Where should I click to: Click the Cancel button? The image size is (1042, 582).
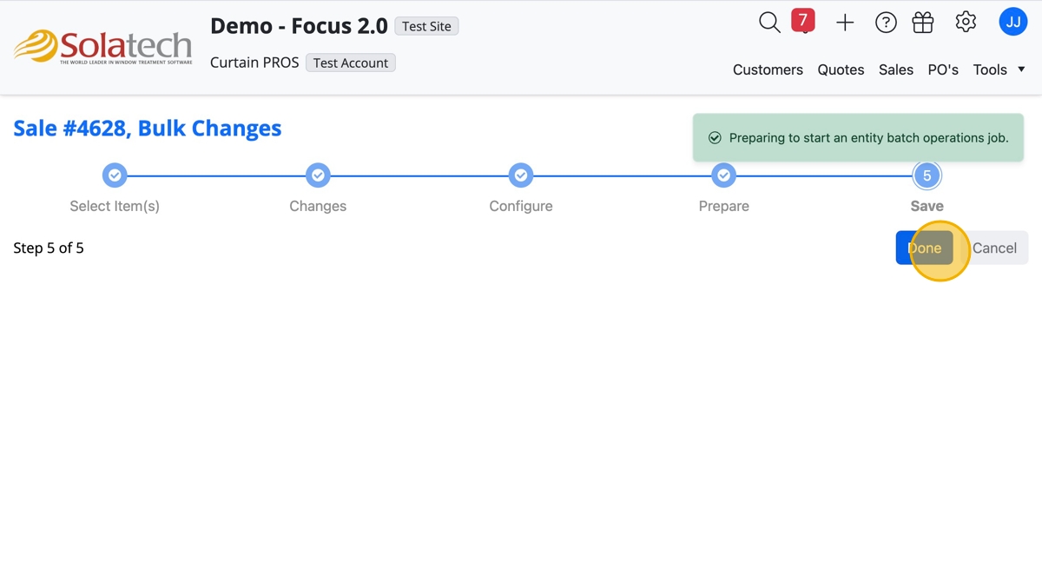coord(994,248)
